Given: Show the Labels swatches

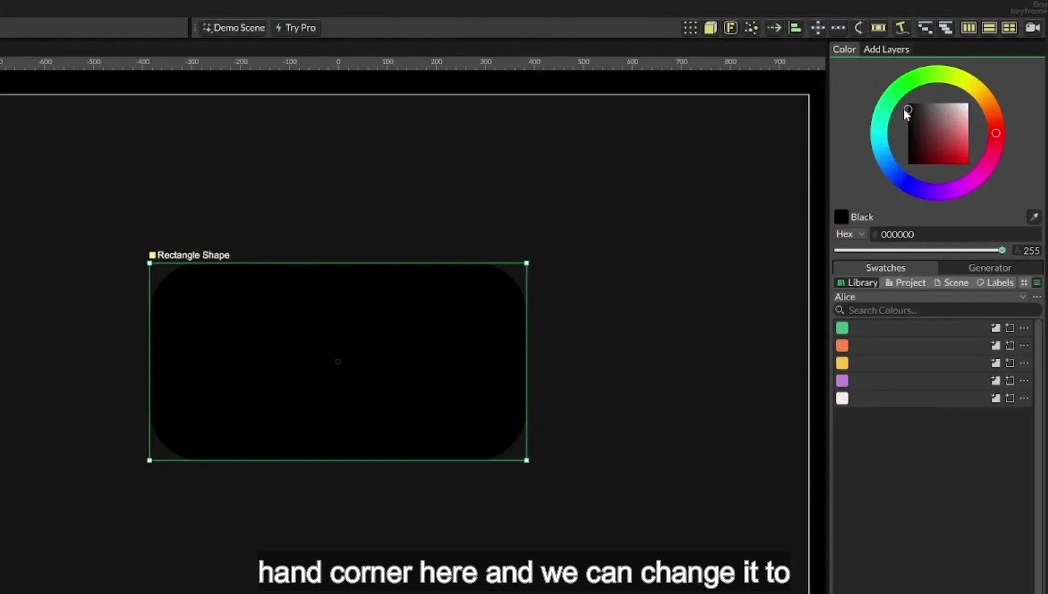Looking at the screenshot, I should coord(995,282).
